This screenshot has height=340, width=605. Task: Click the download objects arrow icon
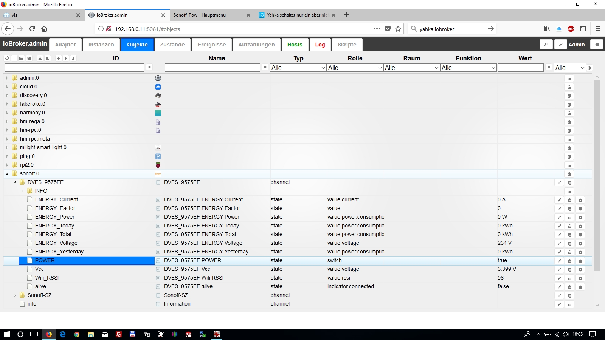tap(73, 59)
